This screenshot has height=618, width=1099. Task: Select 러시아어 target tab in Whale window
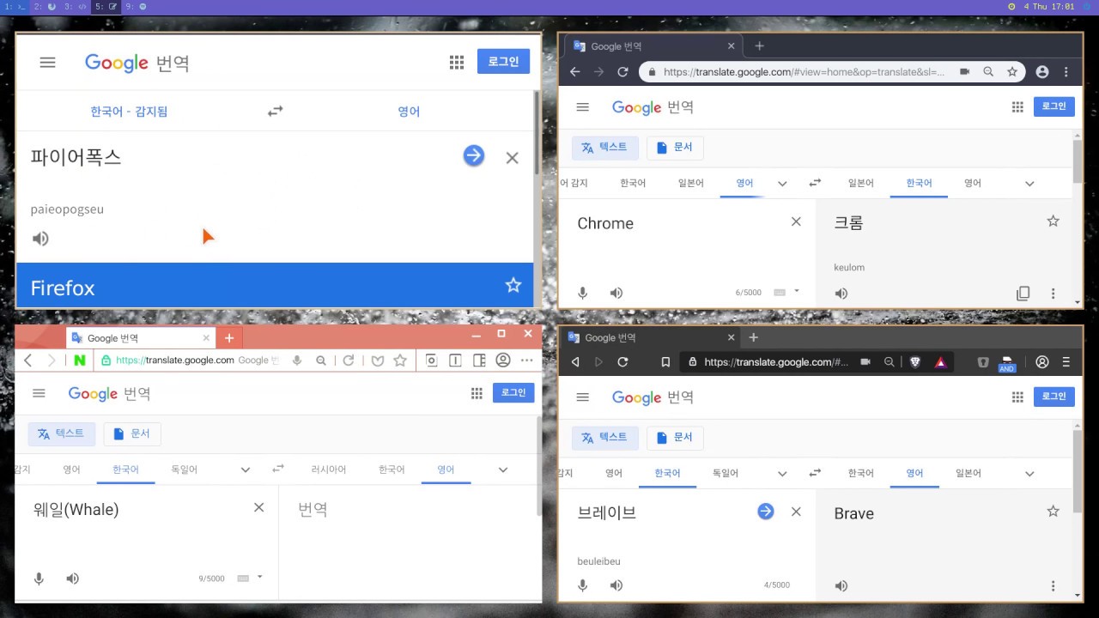pos(329,470)
